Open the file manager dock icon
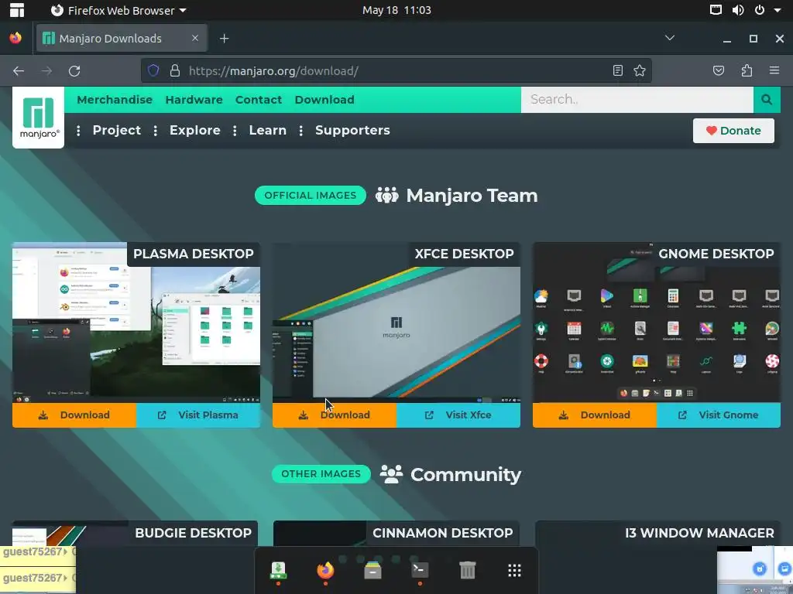 click(372, 570)
